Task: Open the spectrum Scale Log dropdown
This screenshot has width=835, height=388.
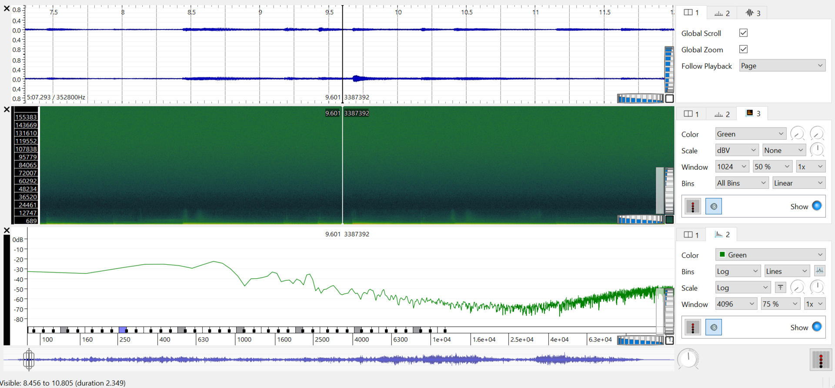Action: (x=742, y=288)
